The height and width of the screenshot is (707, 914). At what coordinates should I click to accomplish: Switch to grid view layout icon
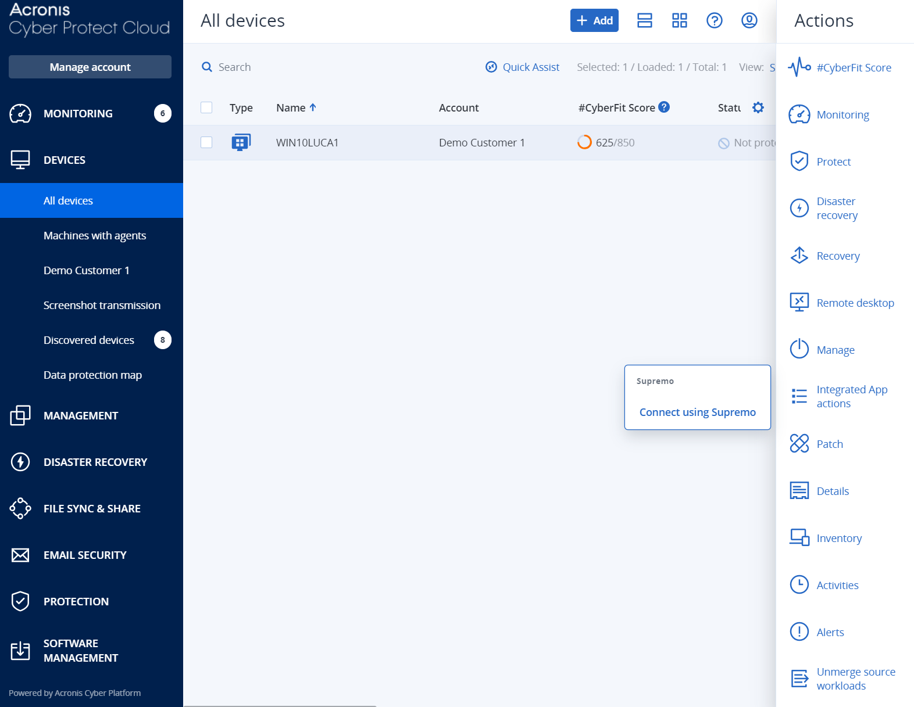click(680, 20)
